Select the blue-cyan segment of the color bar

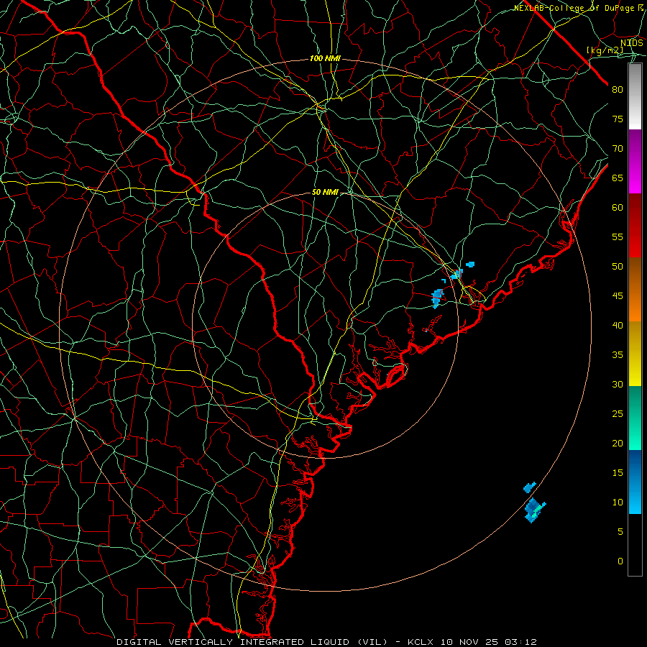635,482
